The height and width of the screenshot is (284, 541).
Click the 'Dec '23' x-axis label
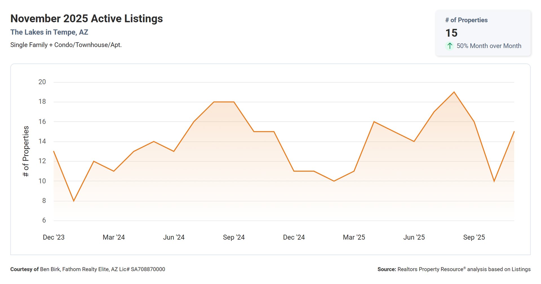54,237
